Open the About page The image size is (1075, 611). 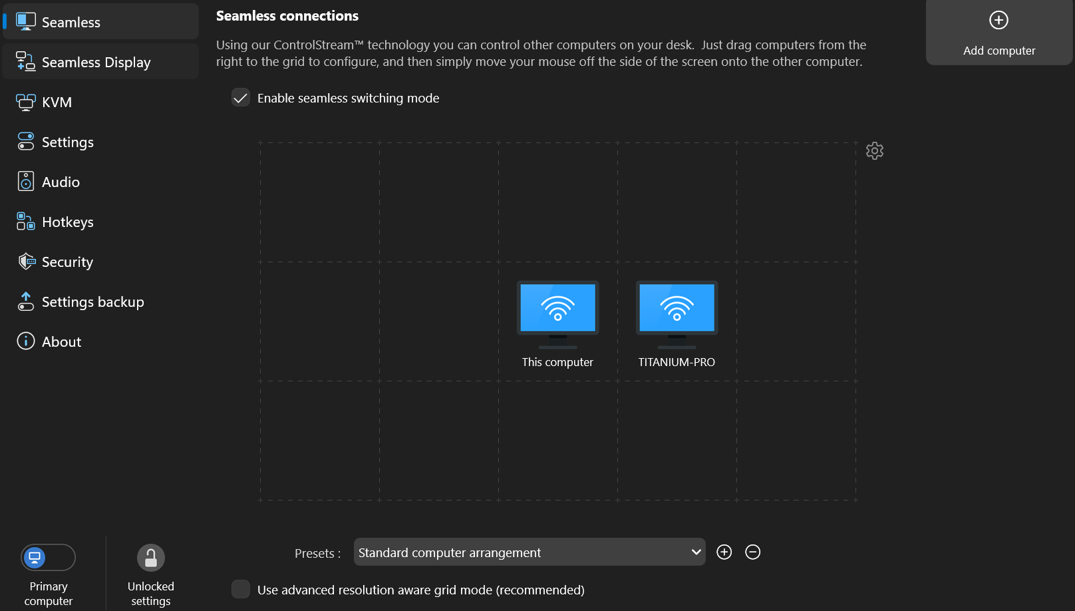pyautogui.click(x=61, y=342)
